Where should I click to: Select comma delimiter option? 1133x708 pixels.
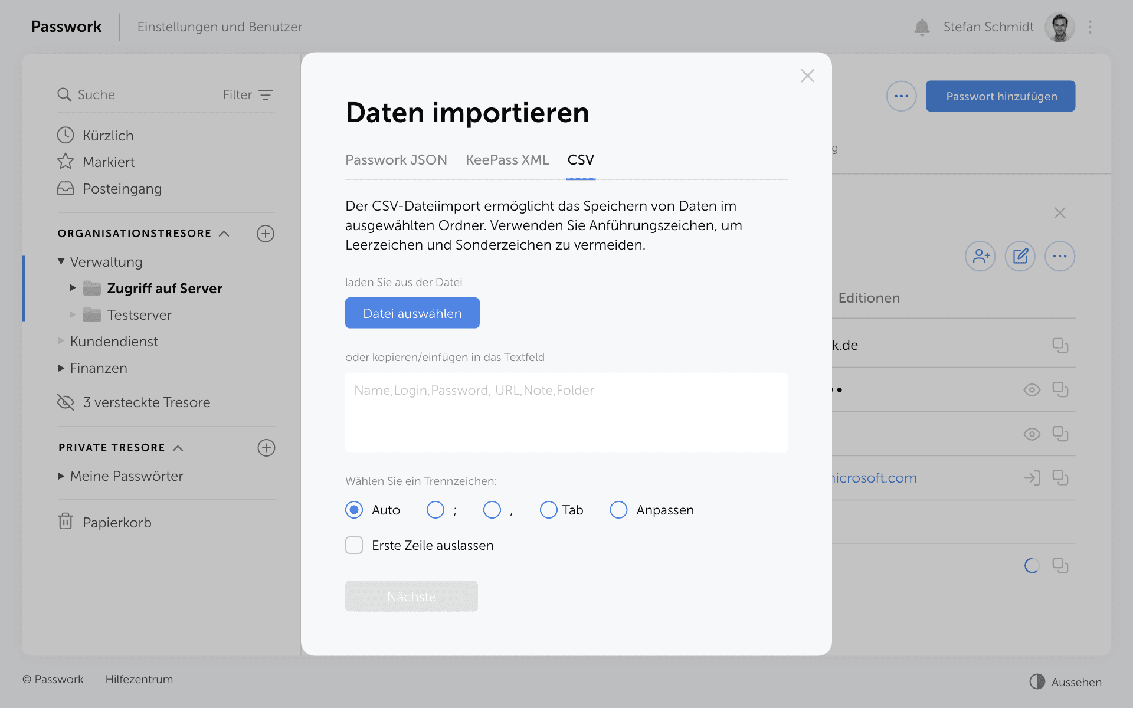coord(492,510)
